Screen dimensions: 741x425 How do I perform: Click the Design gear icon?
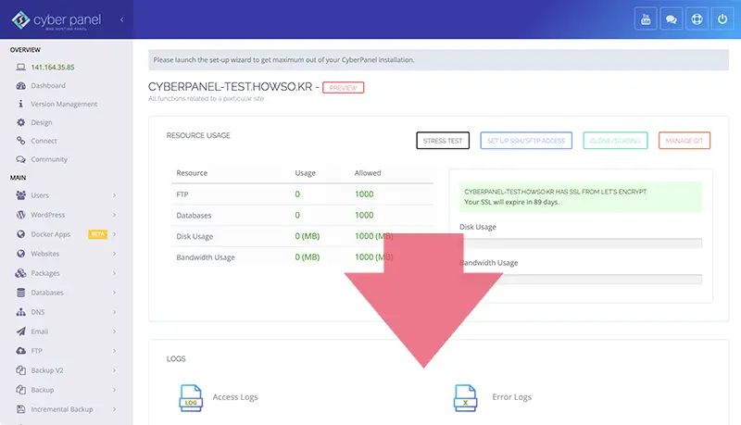point(20,122)
